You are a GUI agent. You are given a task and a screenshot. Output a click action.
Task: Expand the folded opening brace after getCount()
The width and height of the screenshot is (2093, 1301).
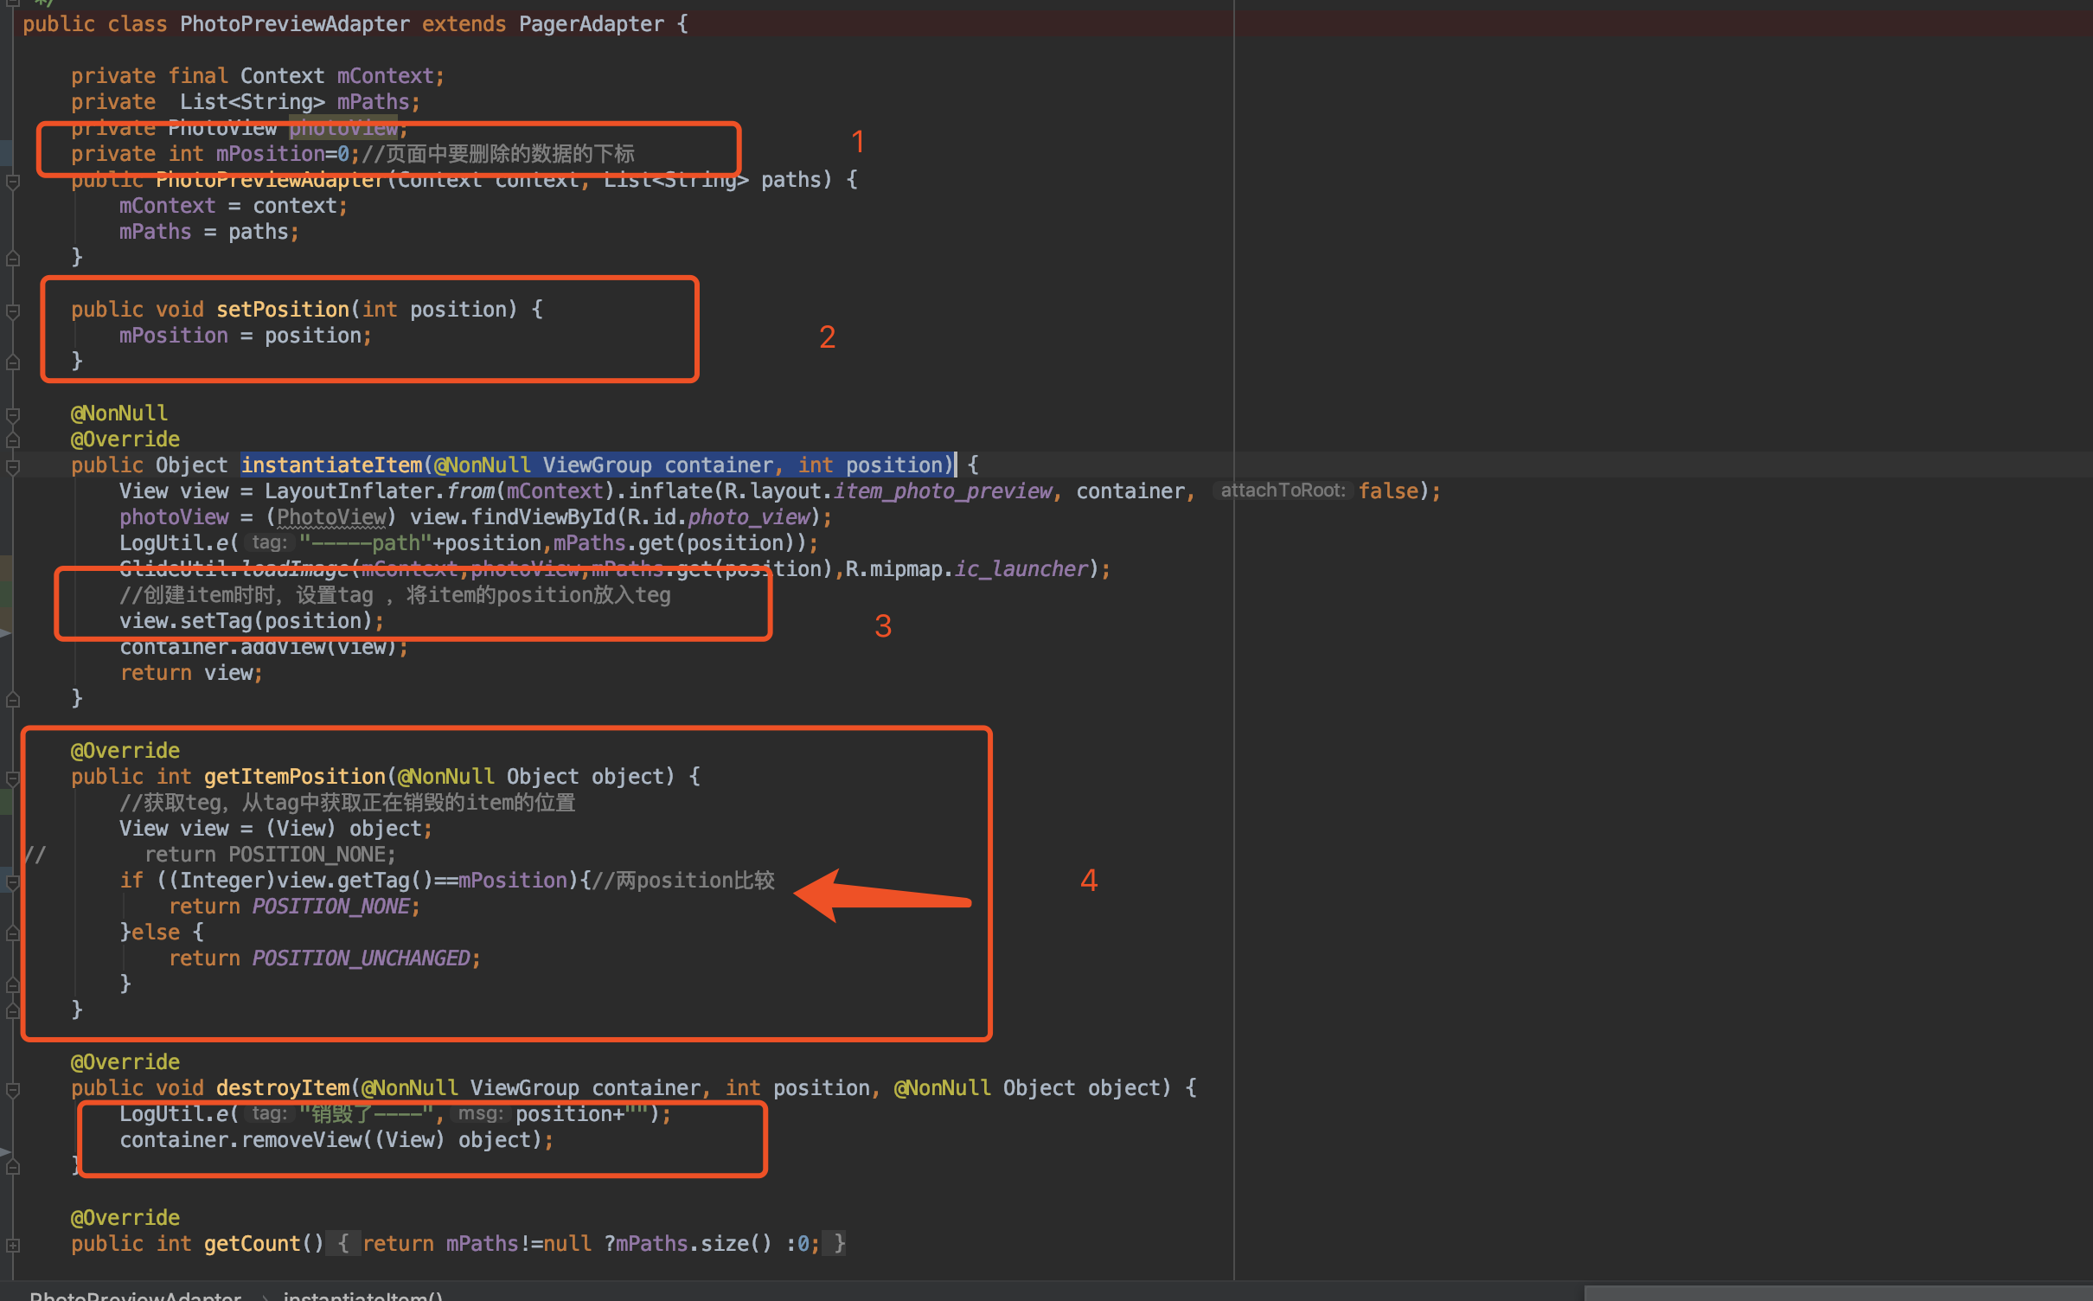(342, 1243)
